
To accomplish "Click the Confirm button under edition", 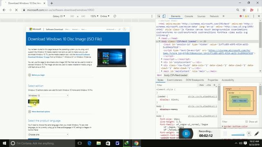I will click(34, 102).
